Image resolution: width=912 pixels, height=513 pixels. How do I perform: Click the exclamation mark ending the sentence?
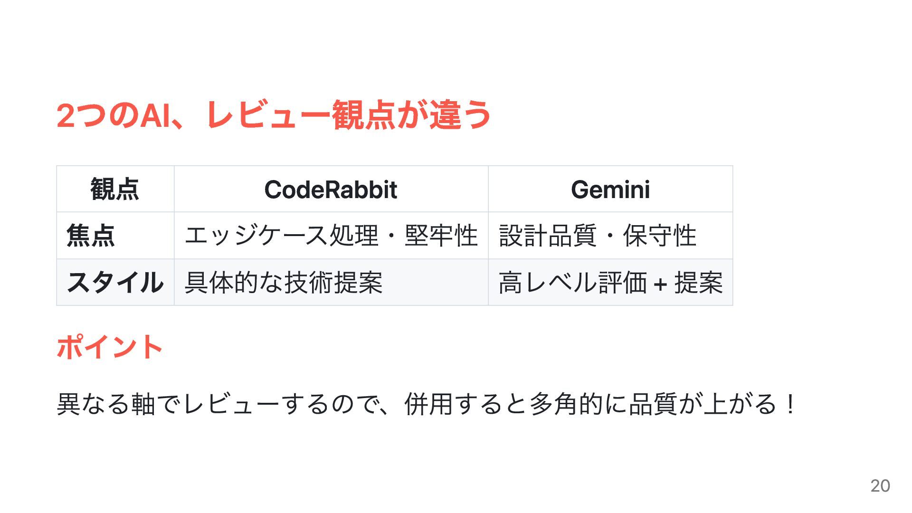coord(790,404)
